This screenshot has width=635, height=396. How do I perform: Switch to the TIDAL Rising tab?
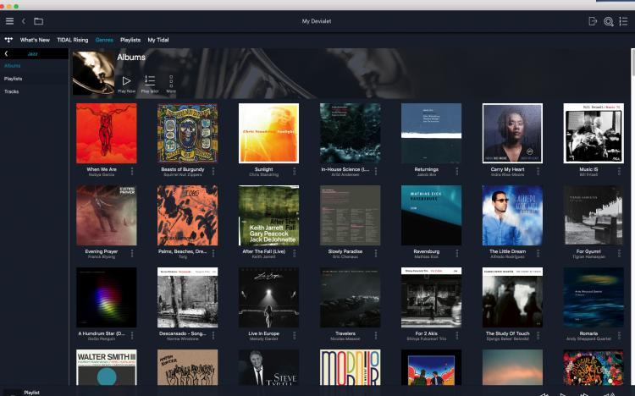pos(73,40)
